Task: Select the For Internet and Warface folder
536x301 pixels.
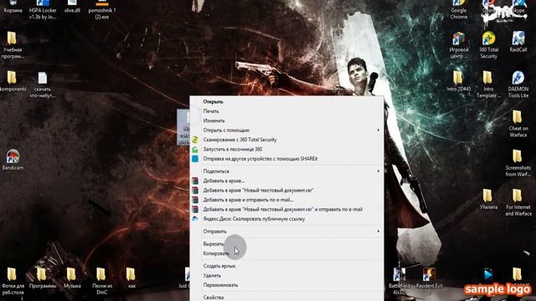Action: click(x=518, y=202)
